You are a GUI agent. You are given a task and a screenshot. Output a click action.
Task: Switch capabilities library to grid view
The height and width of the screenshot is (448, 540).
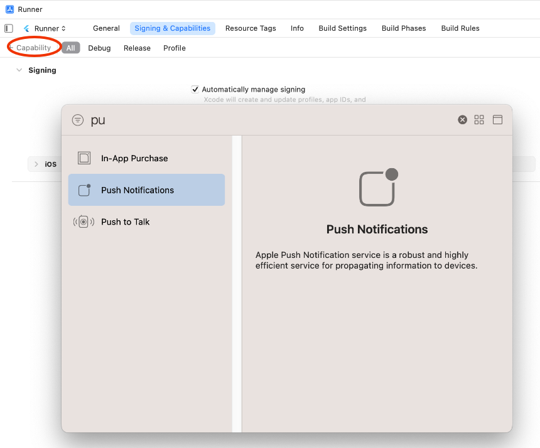[479, 120]
